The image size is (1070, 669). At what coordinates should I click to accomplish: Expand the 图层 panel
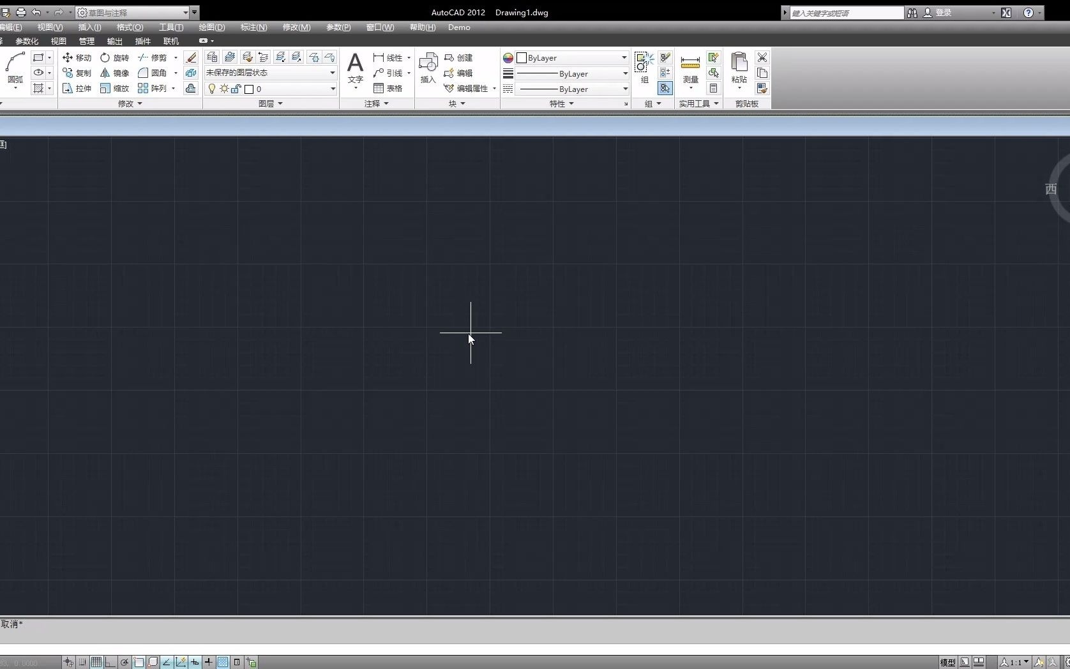point(271,103)
